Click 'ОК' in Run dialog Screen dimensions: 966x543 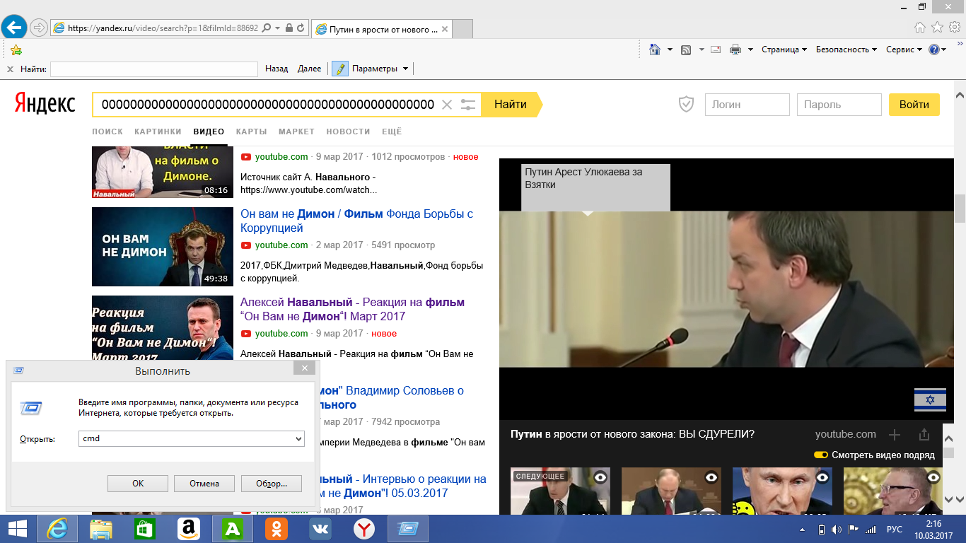tap(138, 484)
